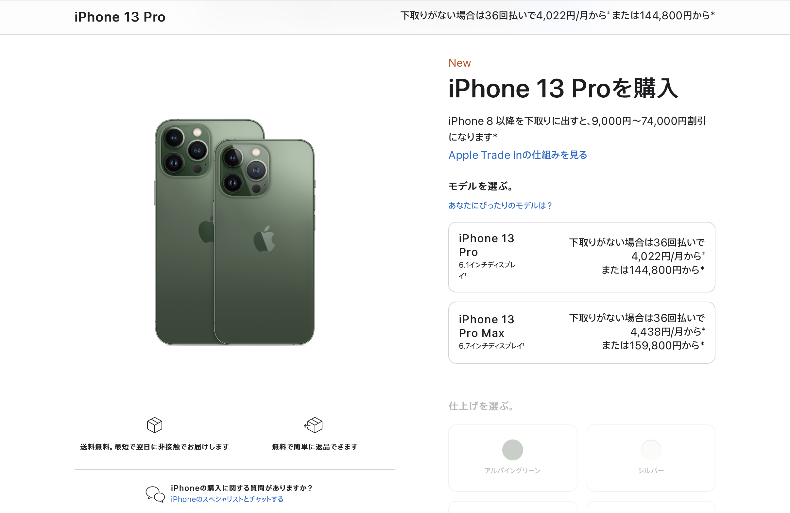
Task: Open iPhoneのスペシャリストとチャットする link
Action: click(x=227, y=499)
